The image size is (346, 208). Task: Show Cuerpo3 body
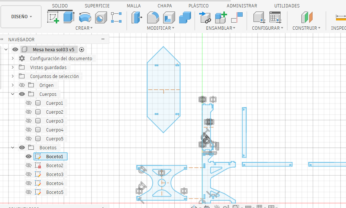(29, 121)
